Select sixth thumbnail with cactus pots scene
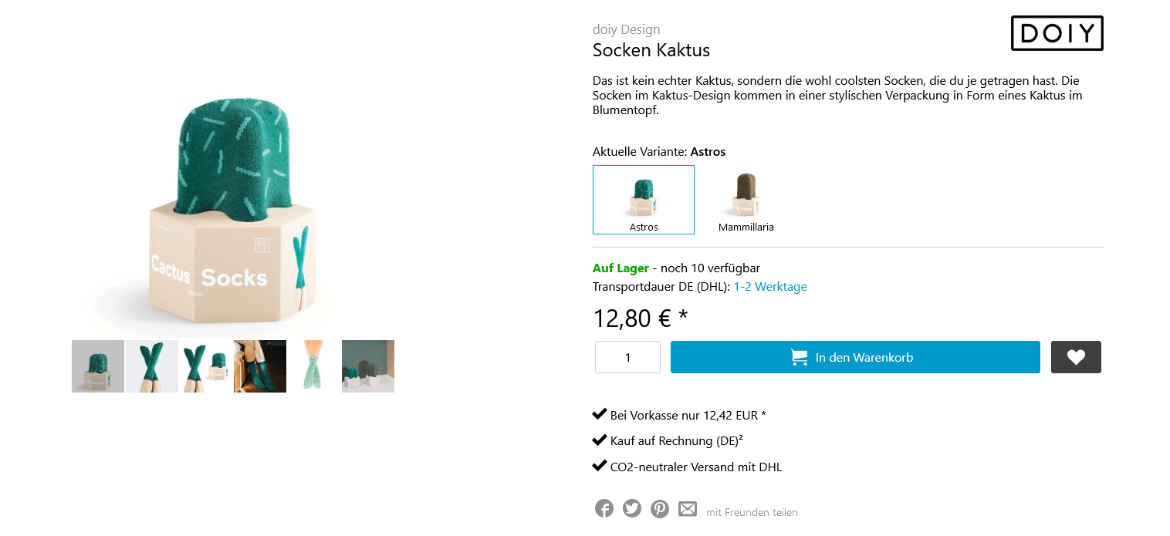 [x=368, y=366]
